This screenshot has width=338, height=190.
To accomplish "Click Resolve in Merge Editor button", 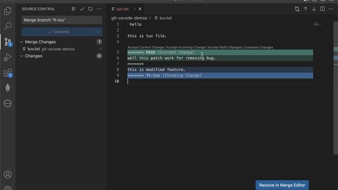I will tap(282, 185).
